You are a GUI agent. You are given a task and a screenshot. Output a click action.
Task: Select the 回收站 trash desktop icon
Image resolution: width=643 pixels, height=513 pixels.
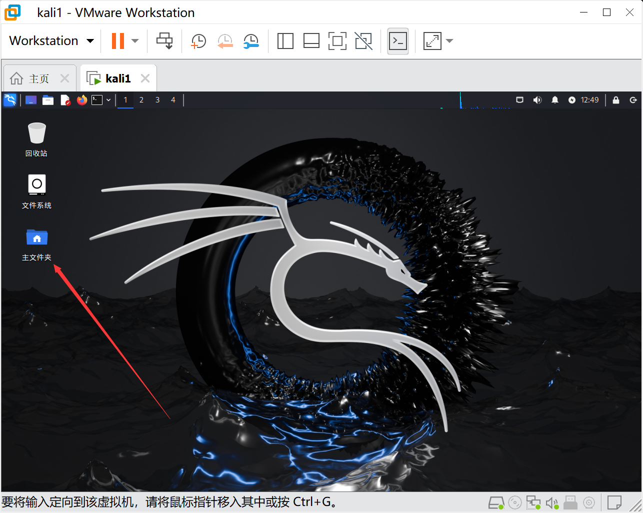click(36, 139)
